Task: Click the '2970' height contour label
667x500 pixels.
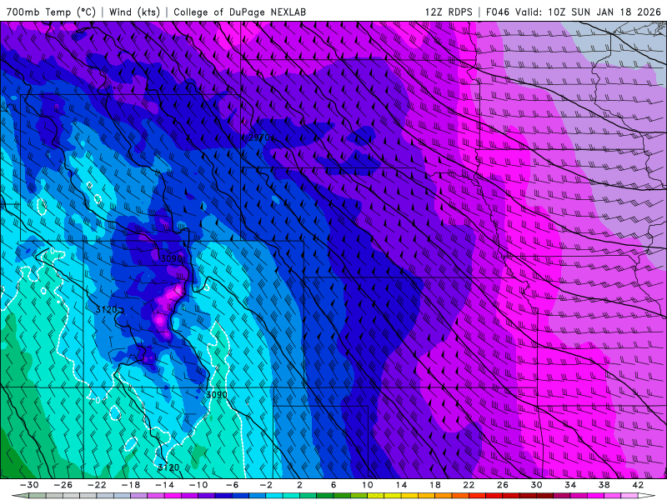Action: (x=259, y=137)
